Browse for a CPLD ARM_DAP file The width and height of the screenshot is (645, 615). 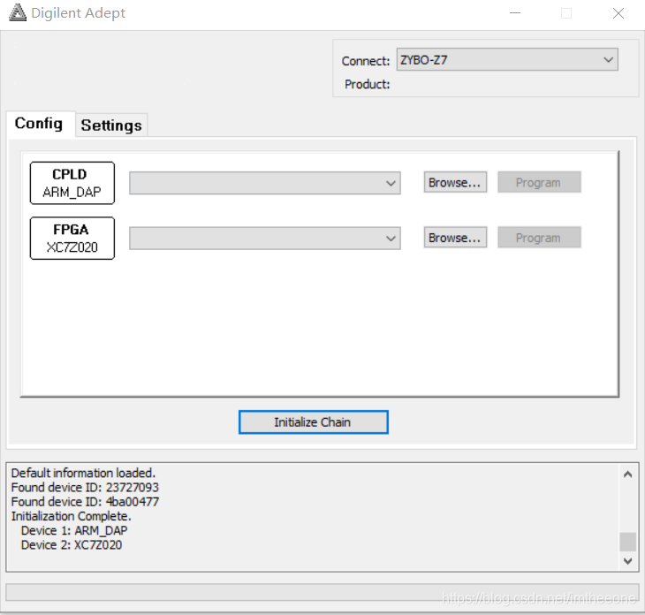[455, 182]
